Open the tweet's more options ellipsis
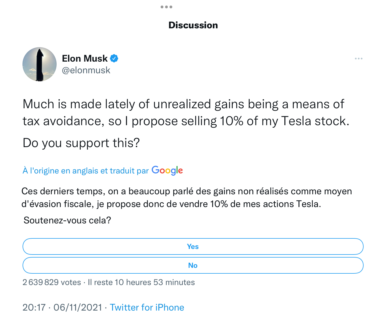The width and height of the screenshot is (387, 320). [358, 59]
